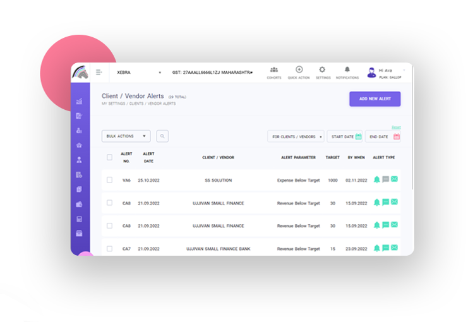Click the search magnifier icon button

(162, 136)
